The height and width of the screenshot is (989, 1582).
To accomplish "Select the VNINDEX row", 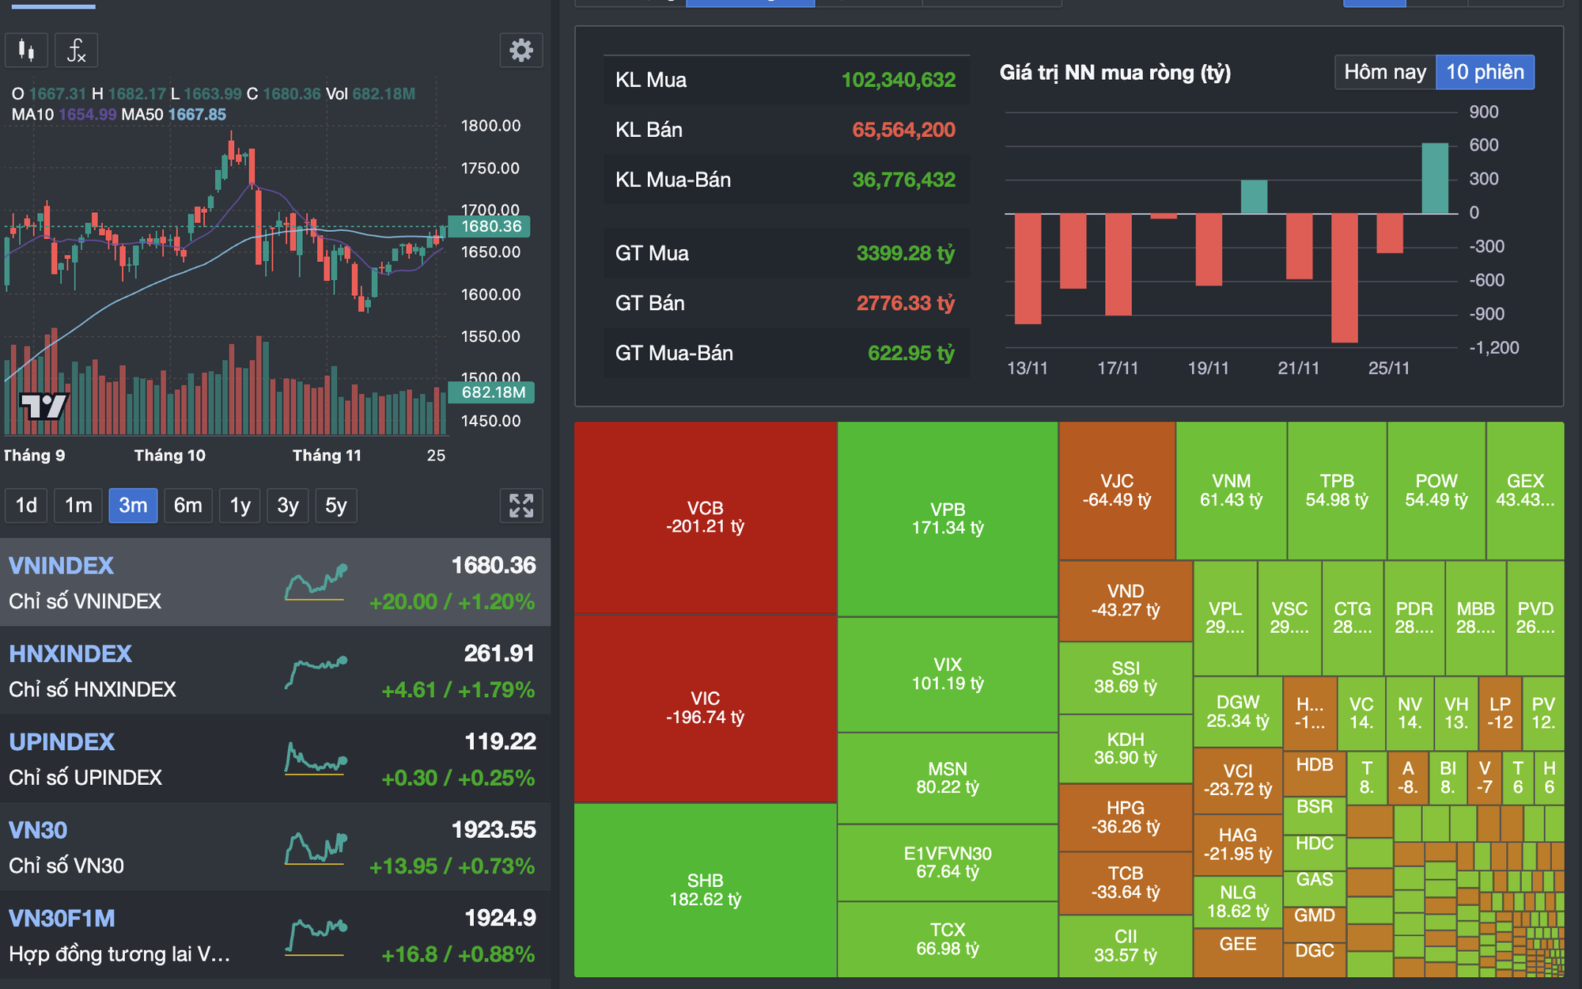I will [x=275, y=582].
